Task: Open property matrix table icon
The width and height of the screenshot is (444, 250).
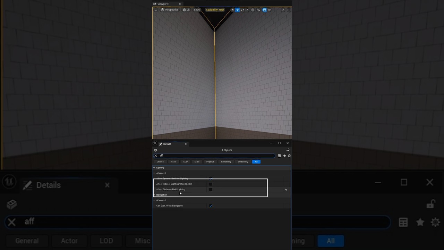Action: (279, 156)
